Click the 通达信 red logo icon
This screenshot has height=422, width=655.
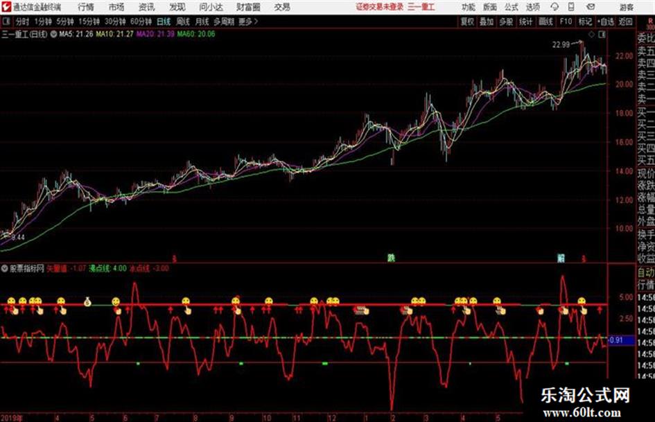[x=6, y=7]
